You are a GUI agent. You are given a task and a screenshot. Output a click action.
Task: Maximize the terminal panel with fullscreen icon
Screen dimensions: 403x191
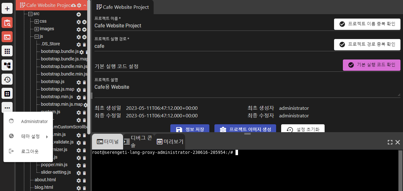pos(390,142)
